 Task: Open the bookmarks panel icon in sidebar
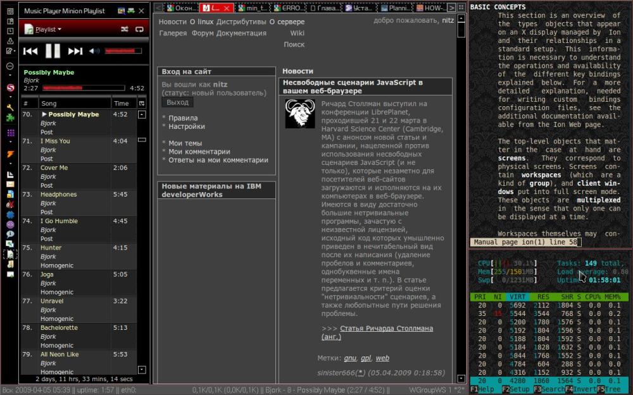10,21
